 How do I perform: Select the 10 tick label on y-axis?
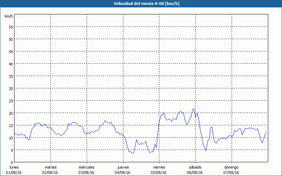pos(11,138)
